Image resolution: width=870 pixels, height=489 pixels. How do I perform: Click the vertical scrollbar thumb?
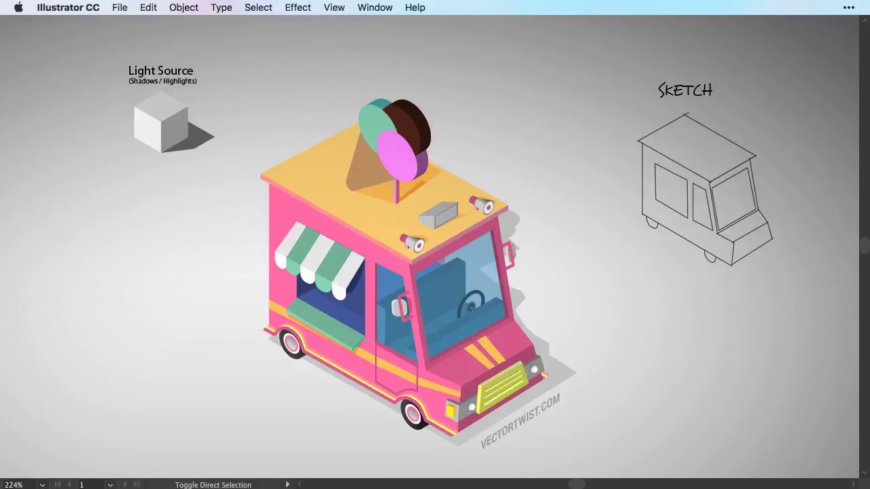865,246
